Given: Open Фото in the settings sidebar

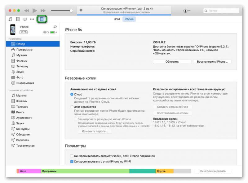Looking at the screenshot, I should (x=33, y=77).
